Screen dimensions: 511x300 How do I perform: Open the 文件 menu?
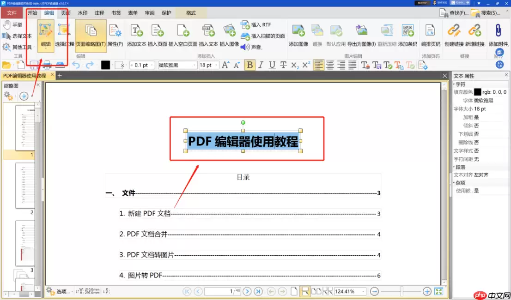click(12, 13)
